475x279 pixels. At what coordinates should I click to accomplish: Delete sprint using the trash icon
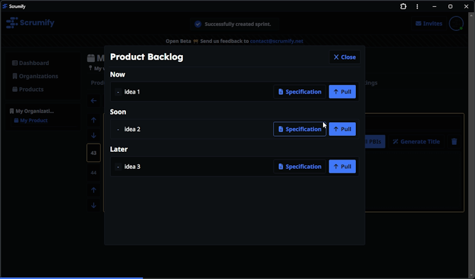pos(454,142)
